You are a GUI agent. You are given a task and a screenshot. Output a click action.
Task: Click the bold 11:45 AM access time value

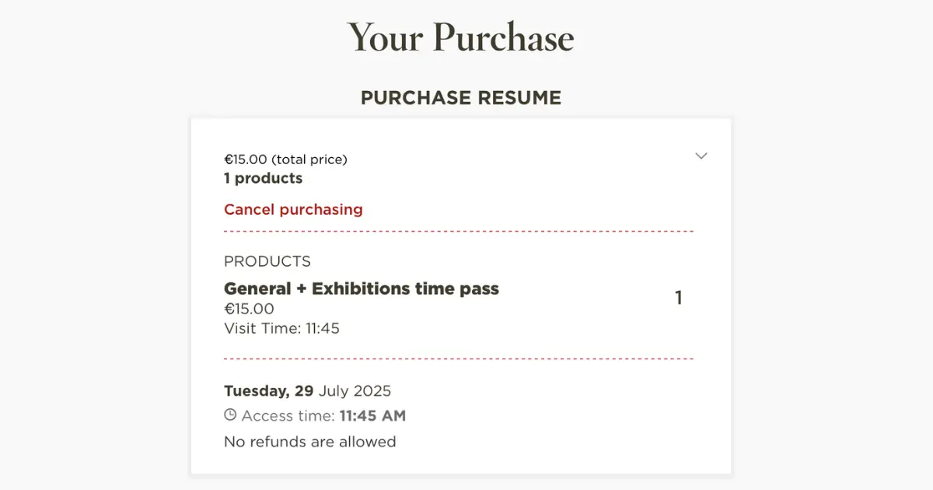tap(372, 416)
